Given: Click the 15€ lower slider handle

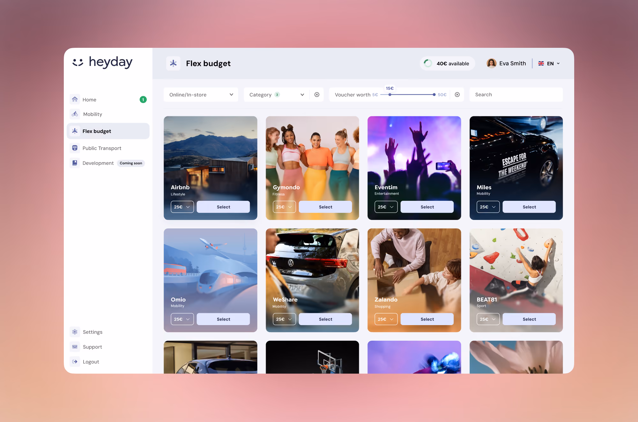Looking at the screenshot, I should [390, 95].
